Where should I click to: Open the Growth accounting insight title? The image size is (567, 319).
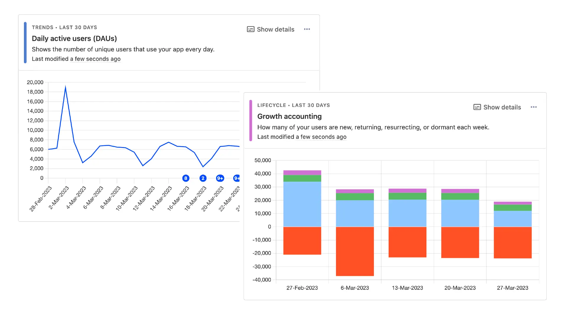289,116
